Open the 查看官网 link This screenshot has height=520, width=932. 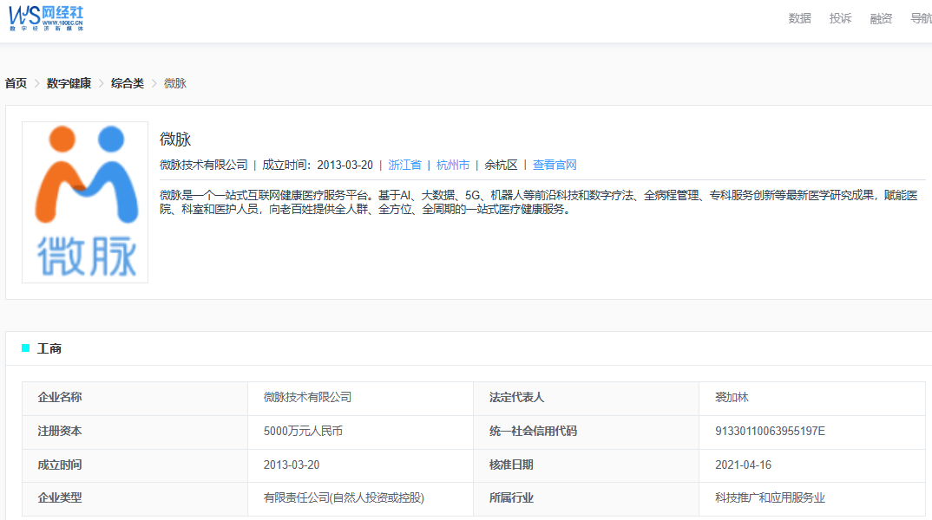pos(555,165)
